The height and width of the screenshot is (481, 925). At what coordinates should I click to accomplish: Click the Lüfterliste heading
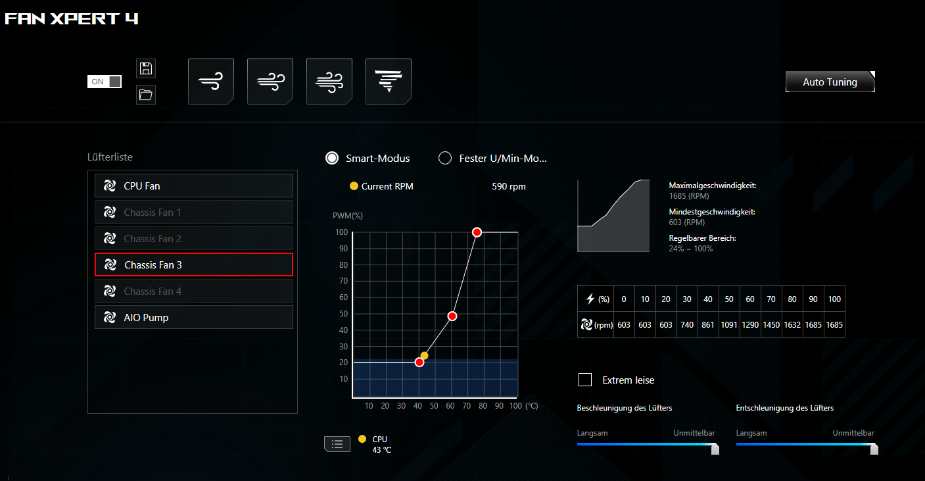(x=110, y=157)
